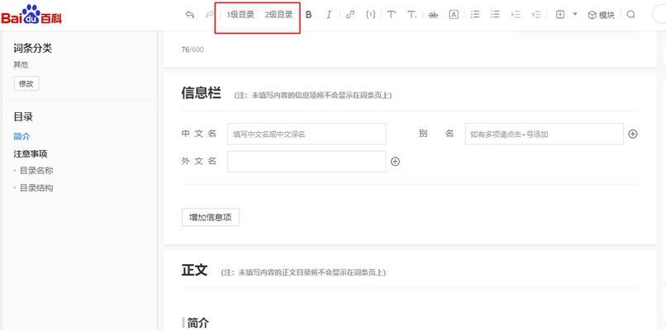The width and height of the screenshot is (666, 330).
Task: Click the 词条分类 heading
Action: click(33, 49)
